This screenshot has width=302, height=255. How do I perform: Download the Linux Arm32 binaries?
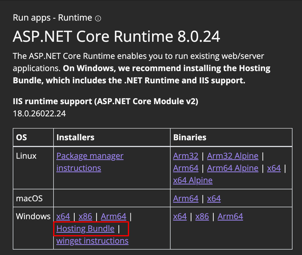click(186, 156)
